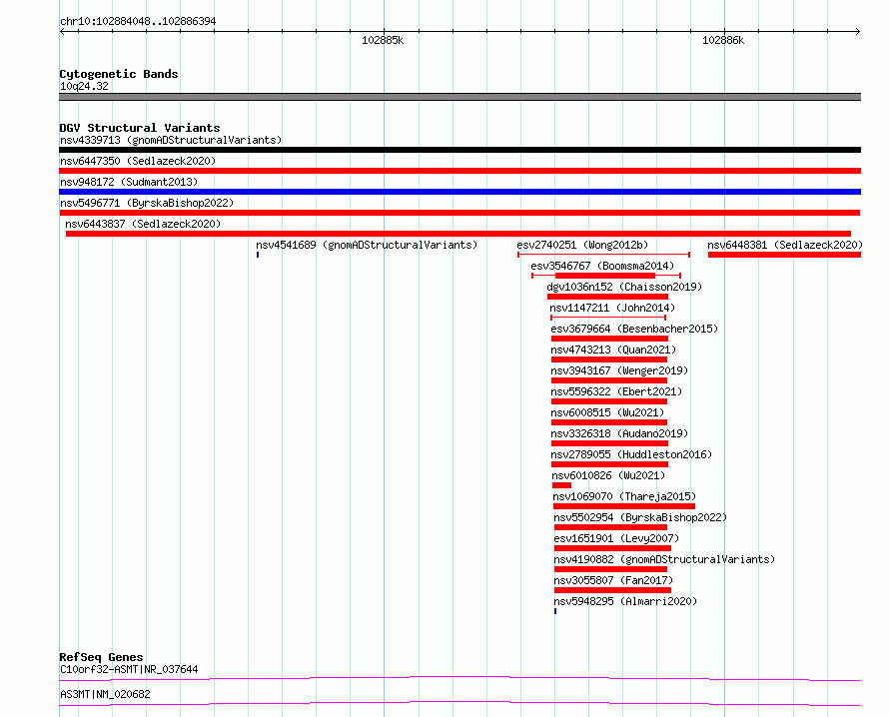Click nsv3943167 (Wenger2019) label
The height and width of the screenshot is (717, 889).
pos(619,370)
